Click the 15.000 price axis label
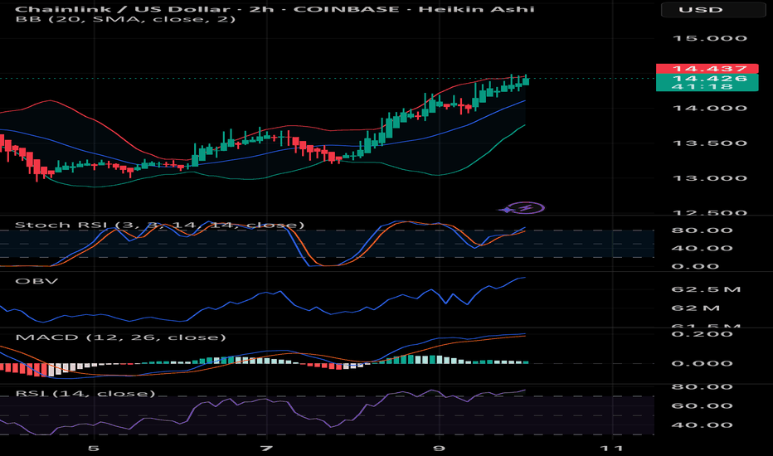Image resolution: width=773 pixels, height=456 pixels. coord(709,38)
